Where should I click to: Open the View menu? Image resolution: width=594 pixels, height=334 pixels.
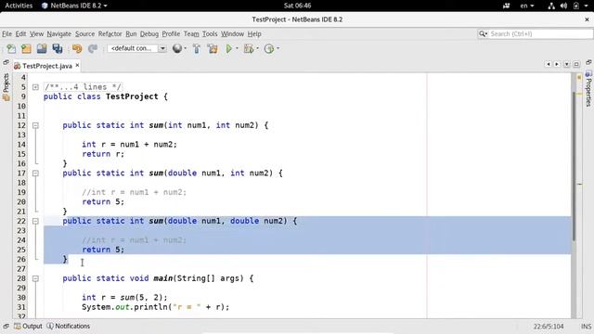37,33
